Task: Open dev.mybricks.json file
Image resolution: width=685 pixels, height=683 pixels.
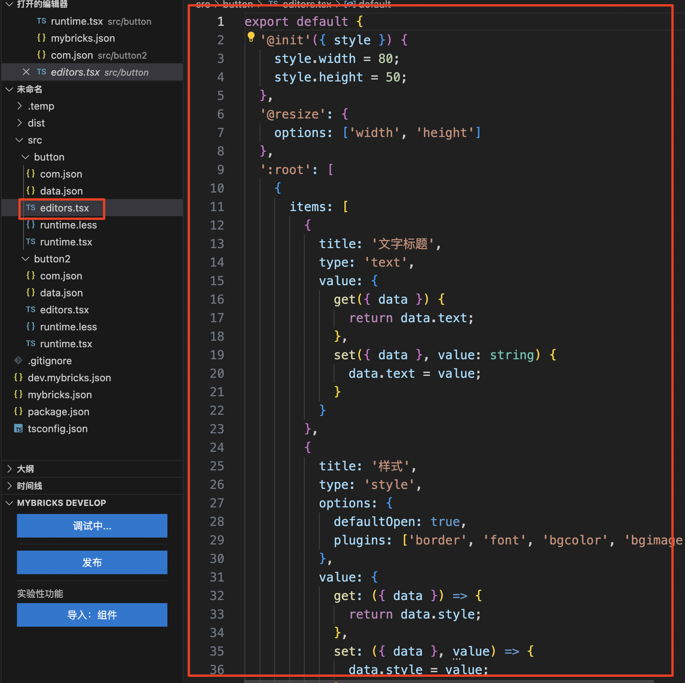Action: [92, 378]
